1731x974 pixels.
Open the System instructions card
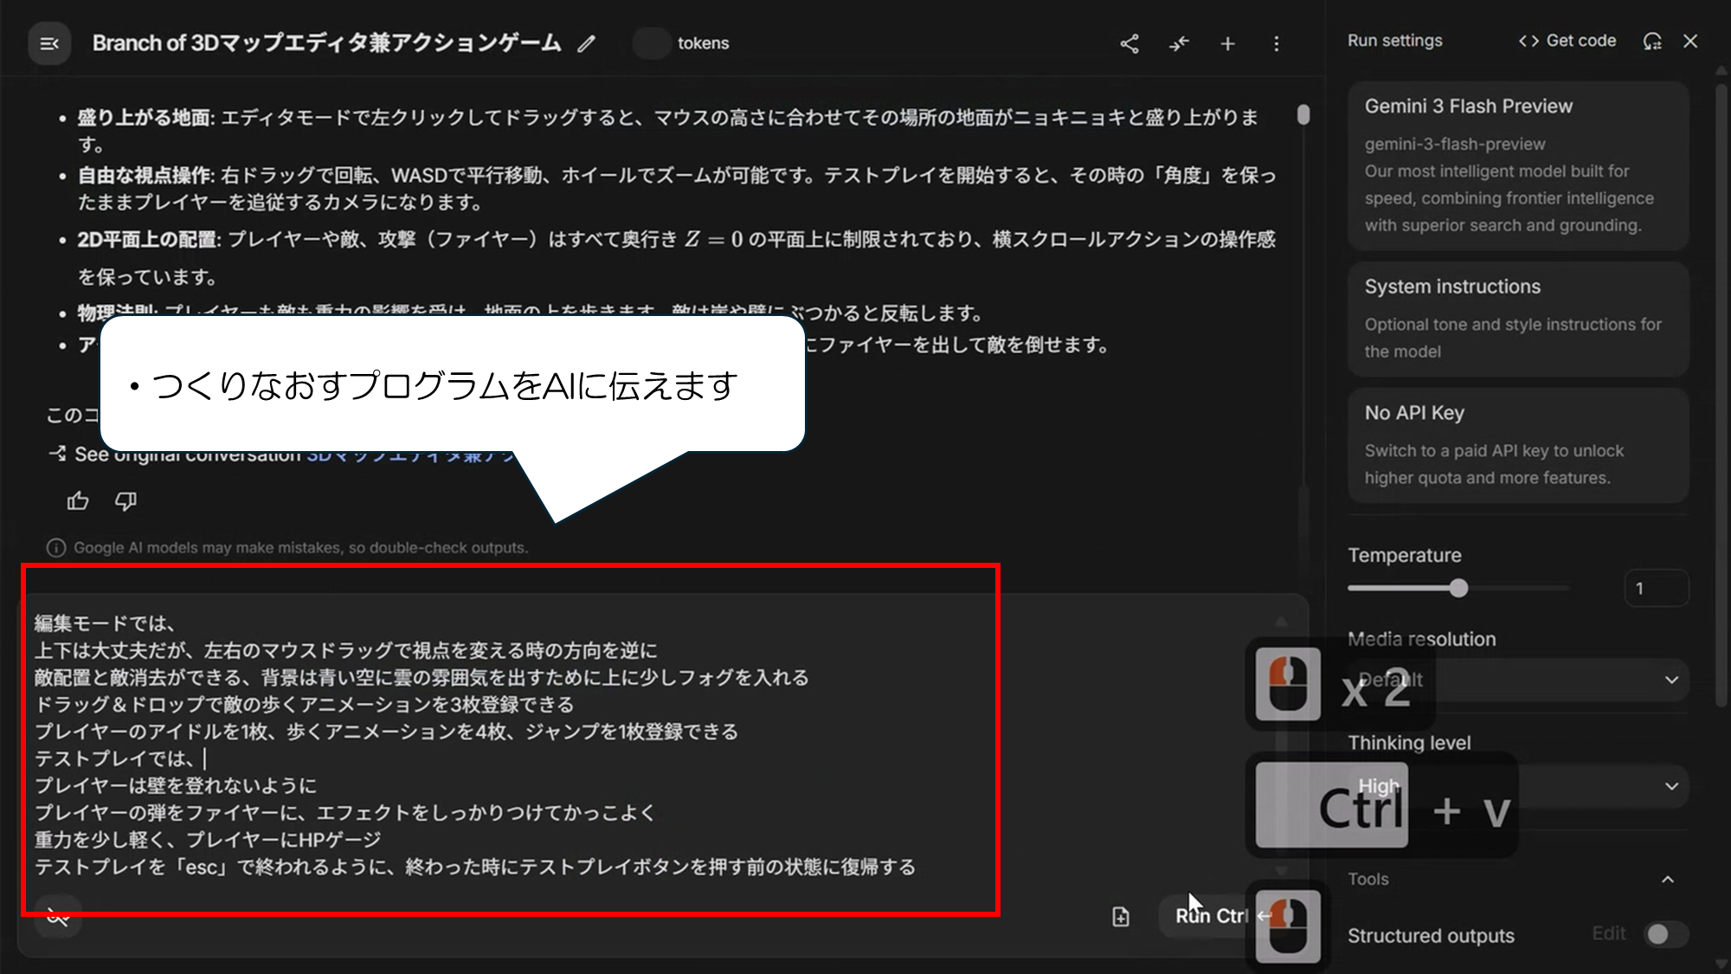(1518, 318)
